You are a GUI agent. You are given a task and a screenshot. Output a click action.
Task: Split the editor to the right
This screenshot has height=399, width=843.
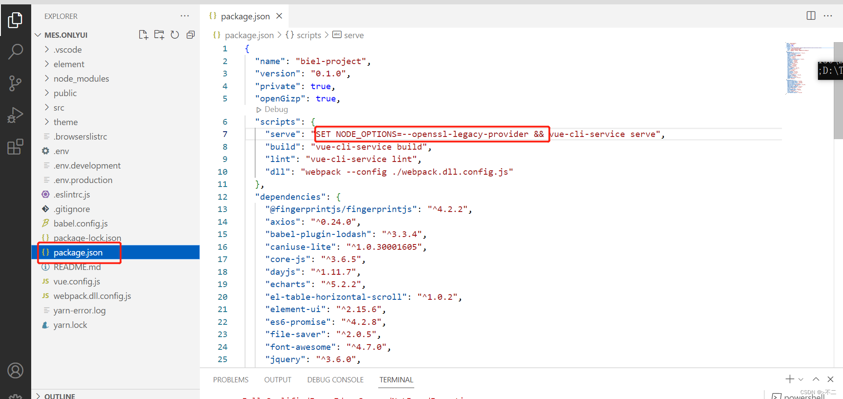(x=811, y=16)
